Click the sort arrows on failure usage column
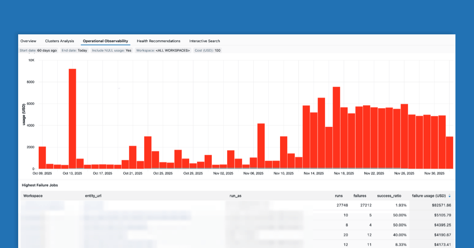The width and height of the screenshot is (474, 248). 450,195
